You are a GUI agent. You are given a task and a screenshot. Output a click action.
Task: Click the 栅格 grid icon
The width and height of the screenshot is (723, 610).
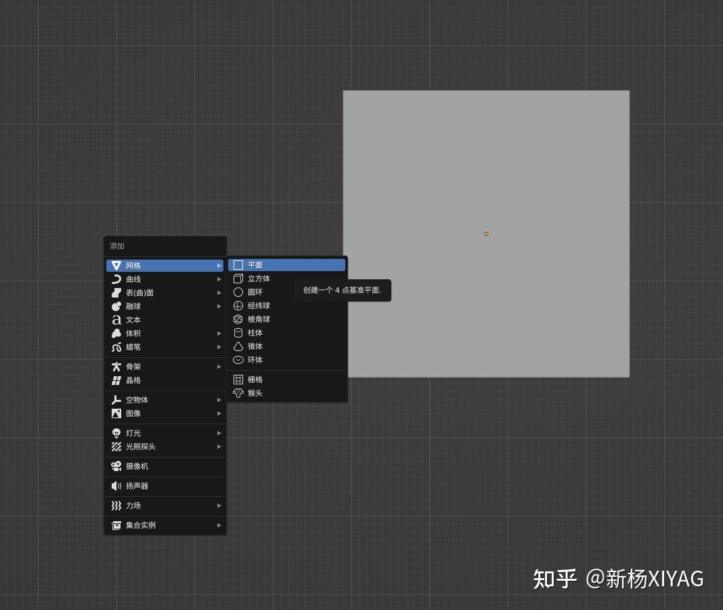click(238, 380)
